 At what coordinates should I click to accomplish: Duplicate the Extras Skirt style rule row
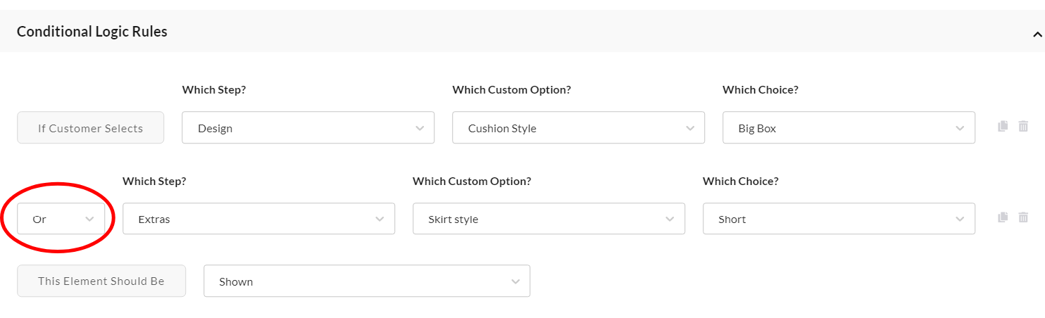coord(1003,217)
